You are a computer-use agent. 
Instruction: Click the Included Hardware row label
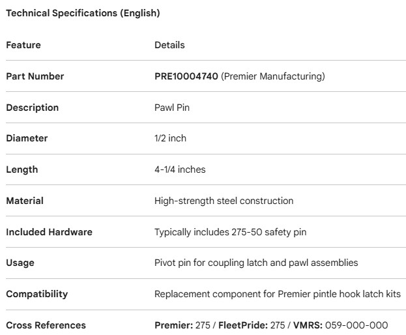[49, 232]
